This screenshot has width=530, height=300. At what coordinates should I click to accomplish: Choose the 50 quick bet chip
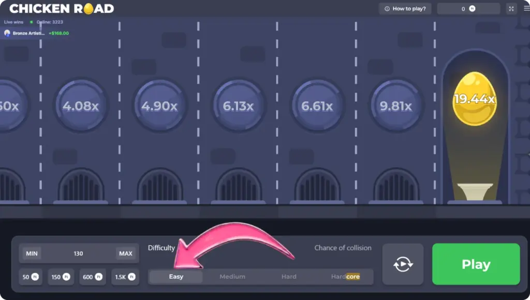(31, 277)
